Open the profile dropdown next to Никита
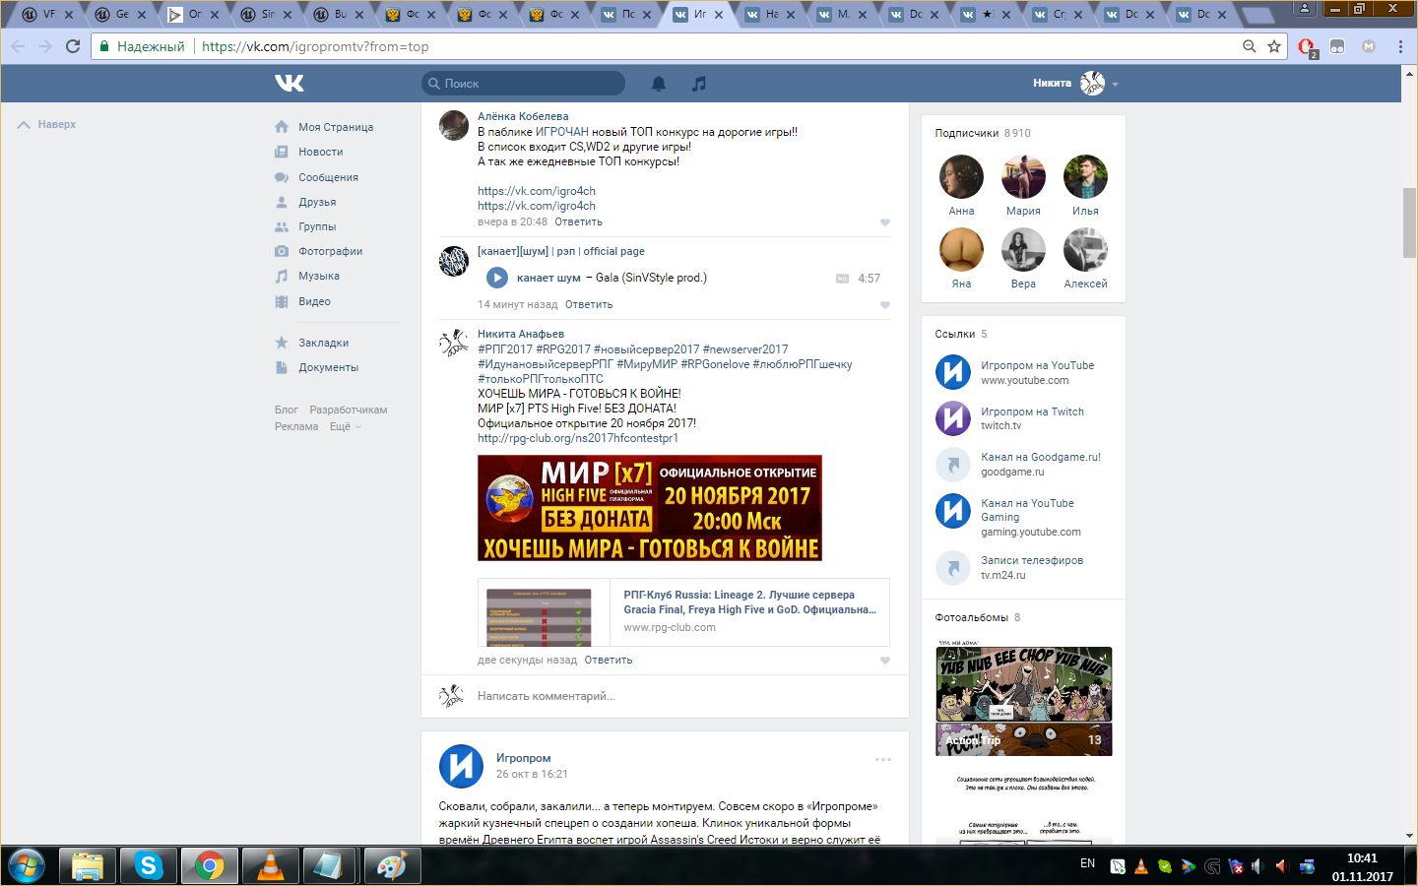Viewport: 1418px width, 886px height. [x=1115, y=85]
